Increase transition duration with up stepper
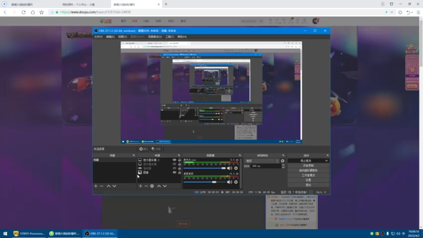 (x=283, y=165)
